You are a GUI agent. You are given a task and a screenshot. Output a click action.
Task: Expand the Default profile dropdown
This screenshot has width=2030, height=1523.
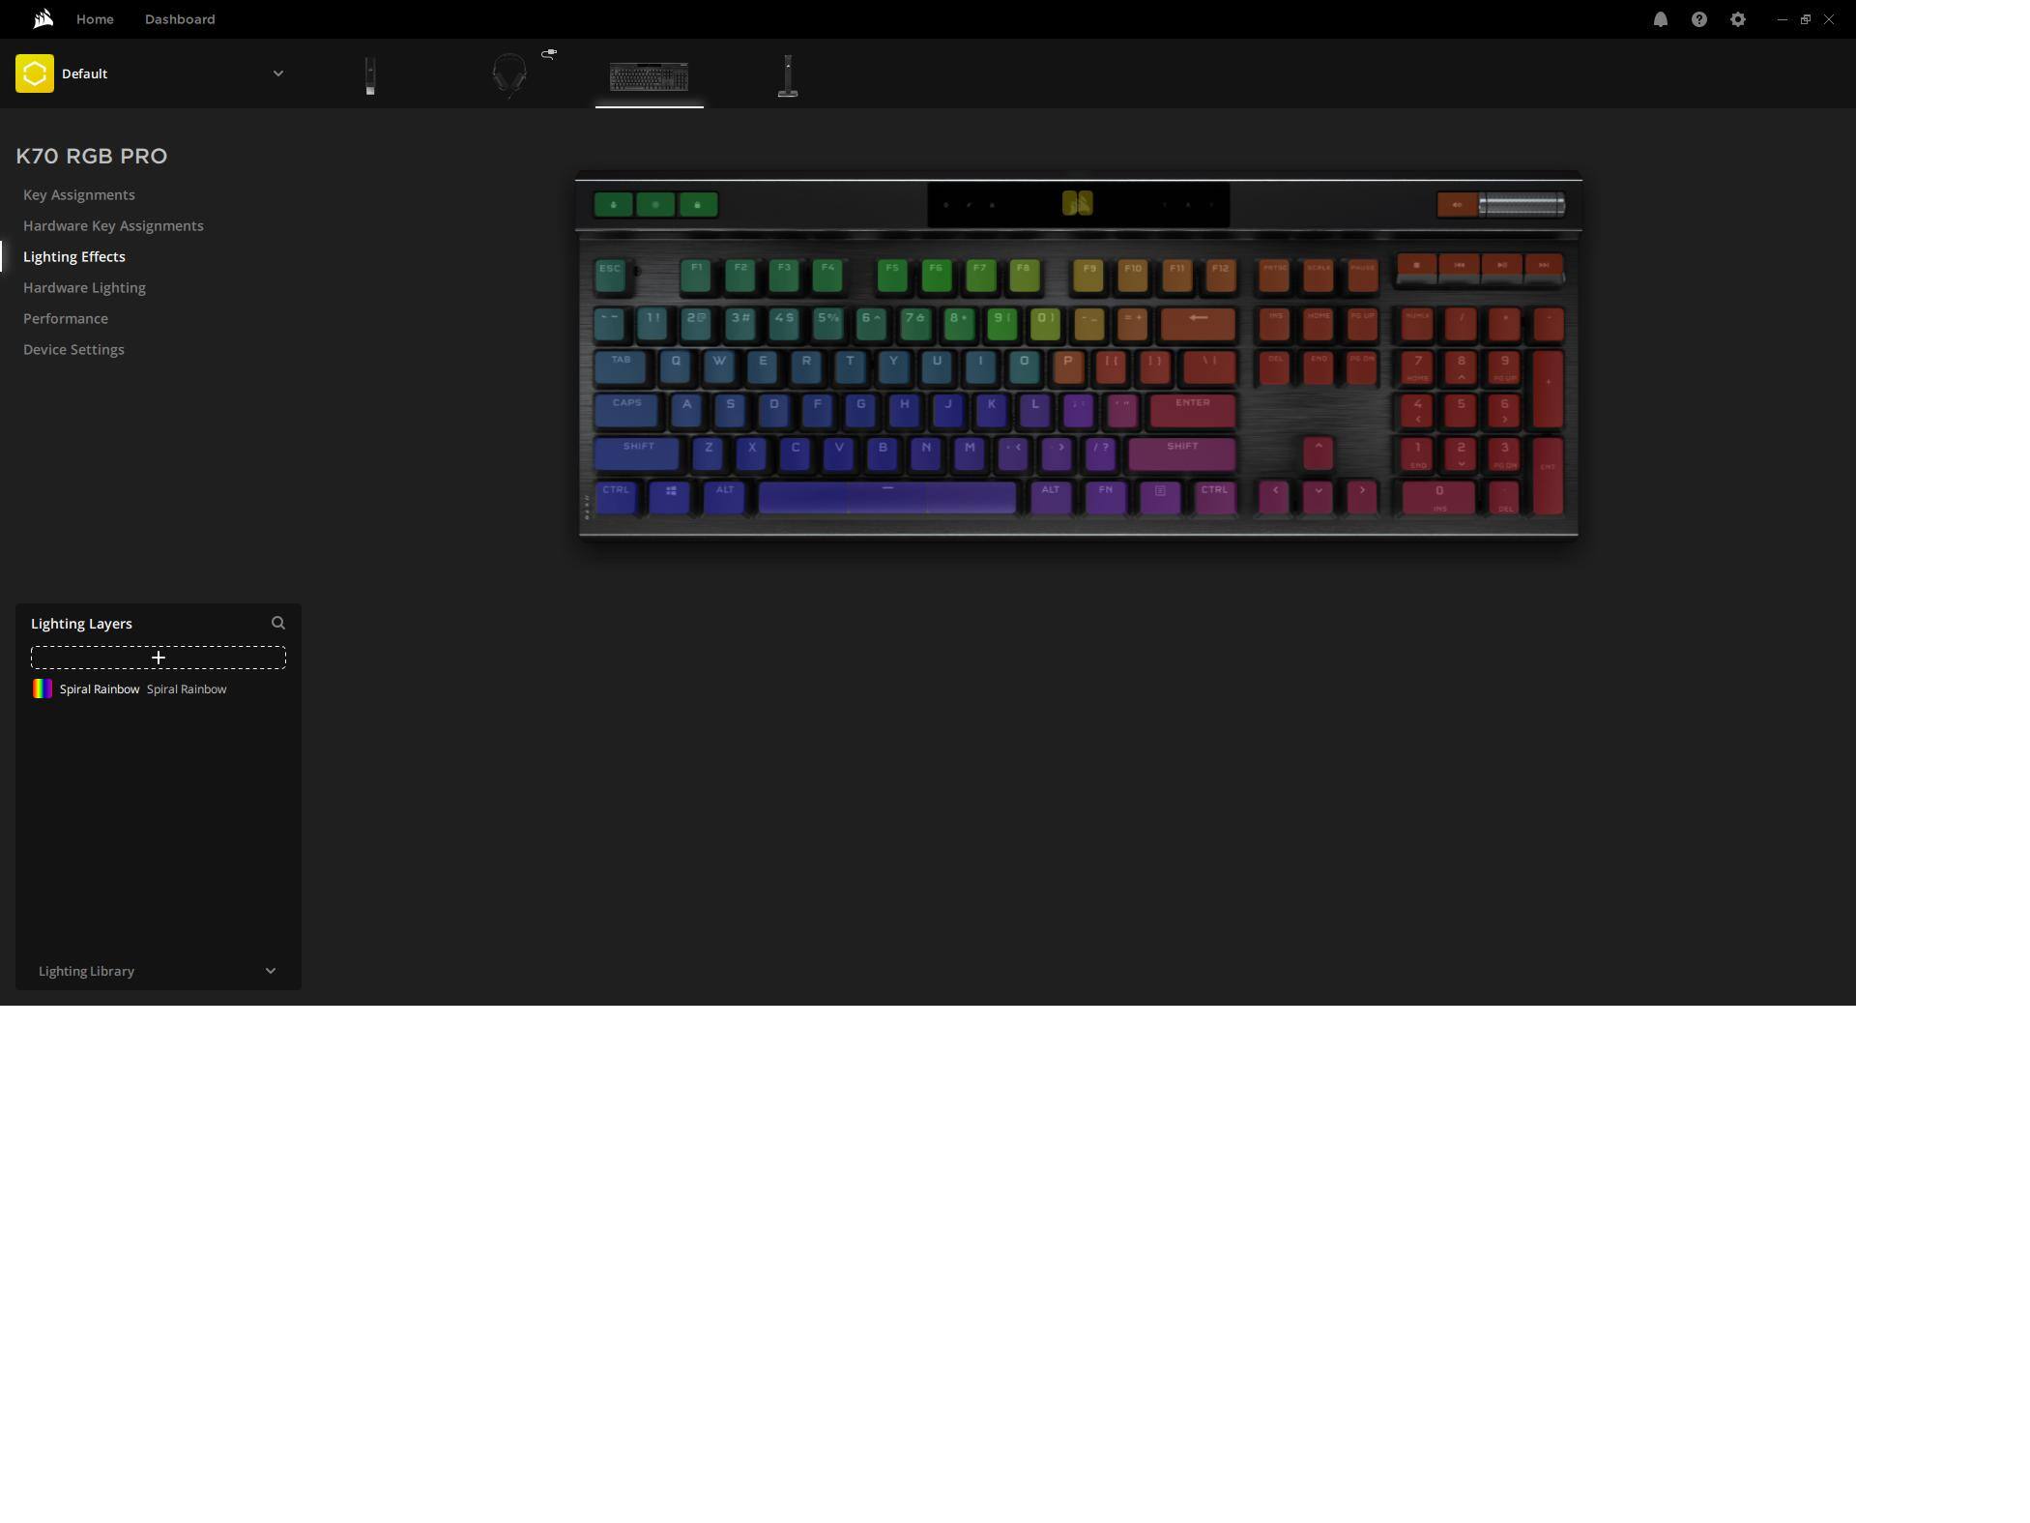point(278,73)
